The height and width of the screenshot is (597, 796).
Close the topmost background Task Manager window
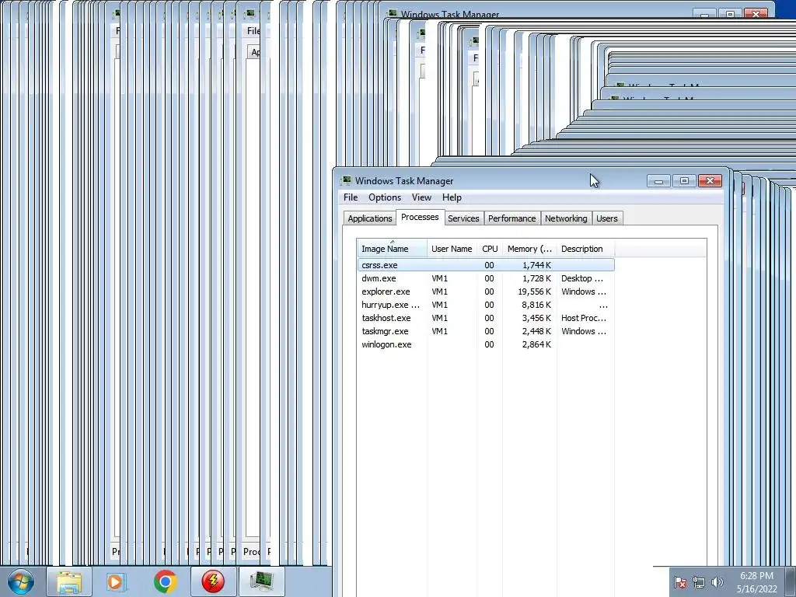756,14
